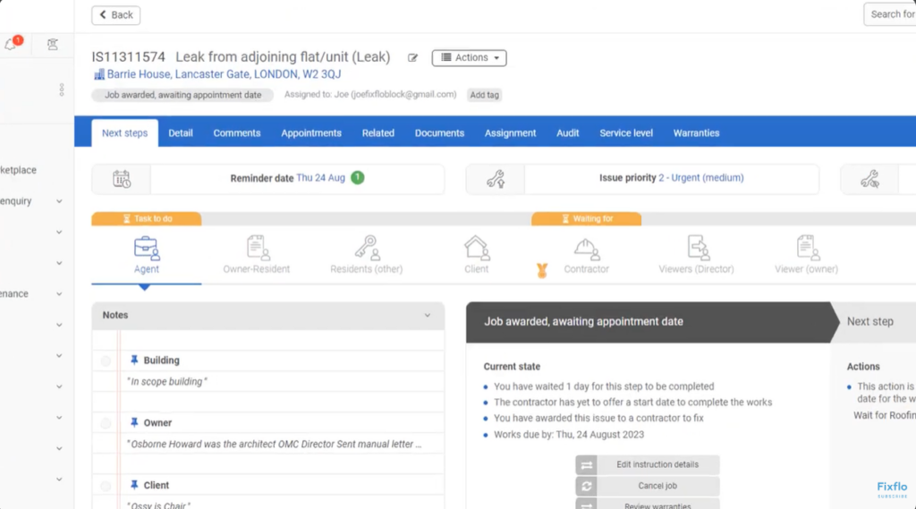916x509 pixels.
Task: Select the Contractor hard hat icon
Action: click(586, 249)
